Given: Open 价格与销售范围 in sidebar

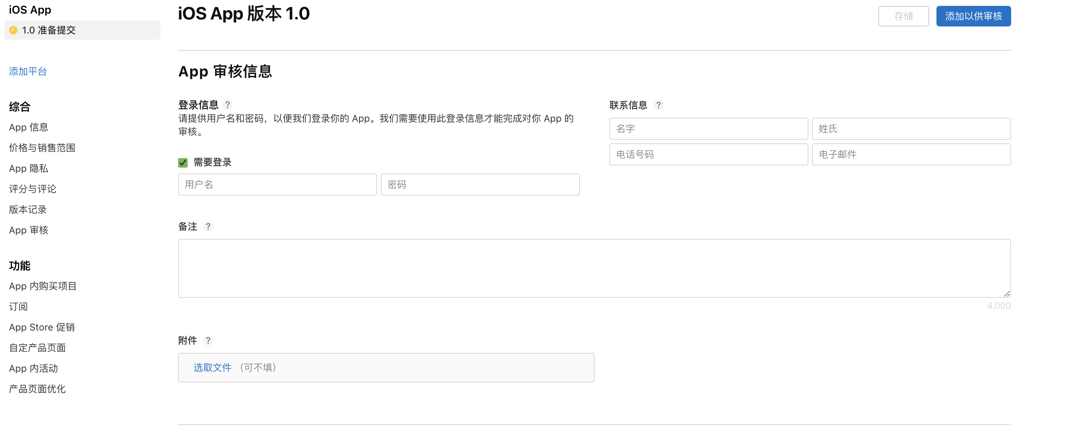Looking at the screenshot, I should [42, 147].
